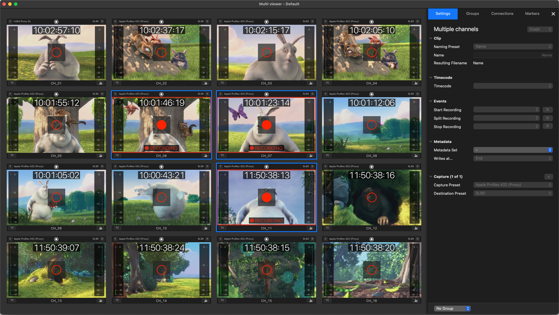
Task: Clear the Stop Recording event with X
Action: (x=548, y=126)
